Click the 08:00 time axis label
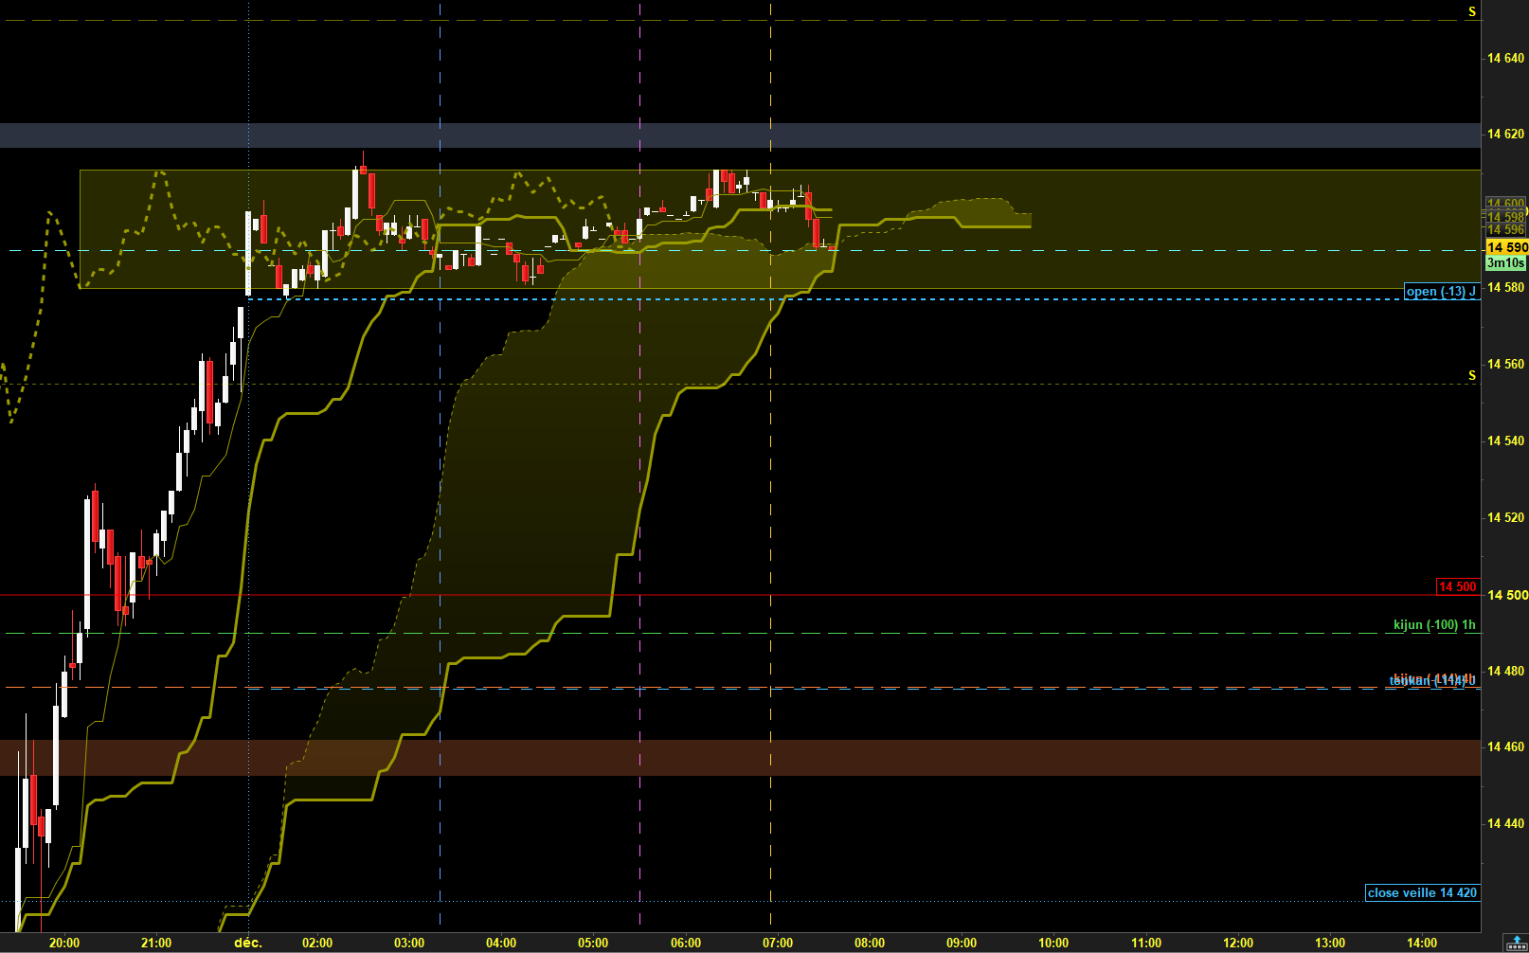 pyautogui.click(x=870, y=943)
